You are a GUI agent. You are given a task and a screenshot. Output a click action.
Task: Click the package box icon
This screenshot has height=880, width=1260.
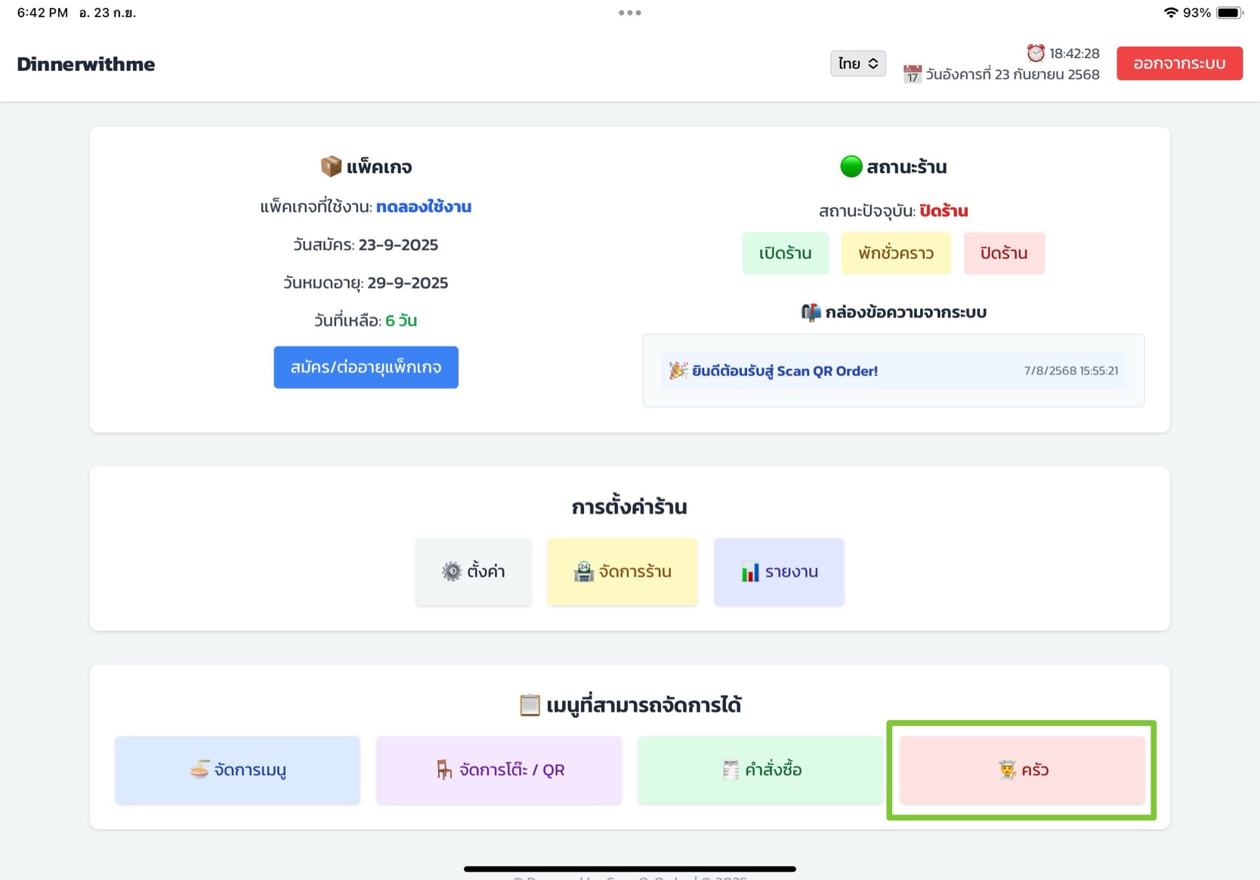coord(330,166)
